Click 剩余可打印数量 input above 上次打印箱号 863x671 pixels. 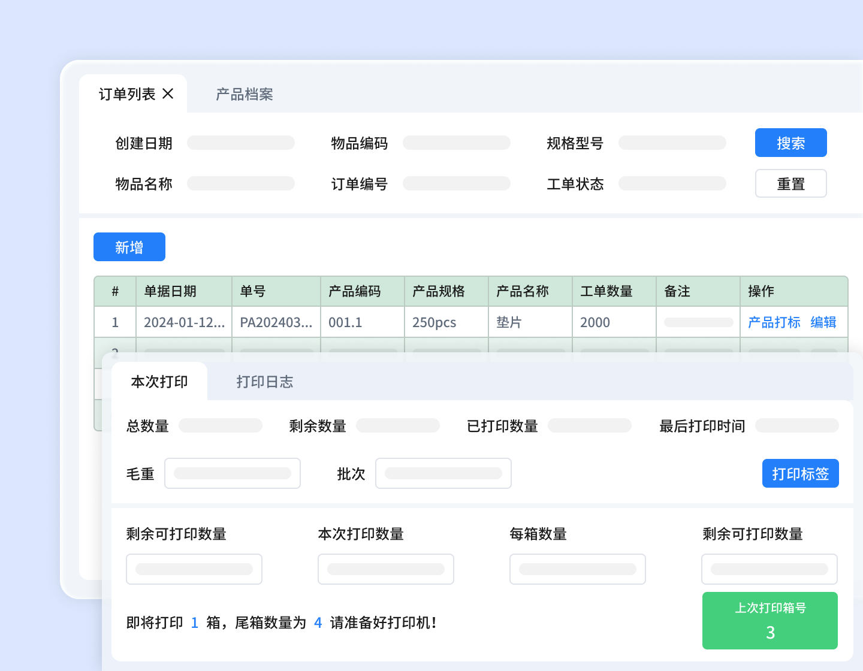click(770, 569)
